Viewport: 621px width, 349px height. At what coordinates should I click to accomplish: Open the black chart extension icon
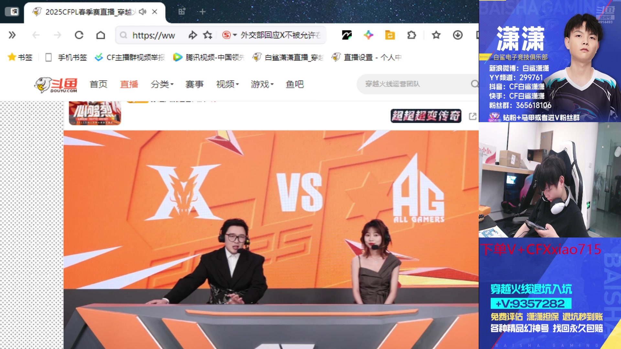(x=347, y=35)
